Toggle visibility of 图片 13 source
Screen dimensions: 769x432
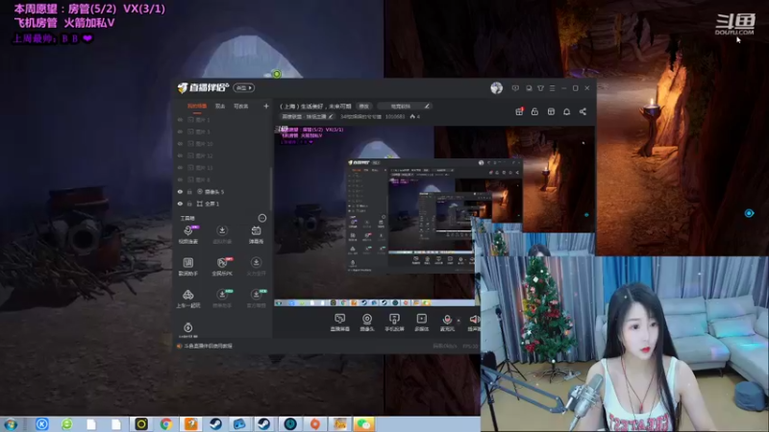(180, 167)
